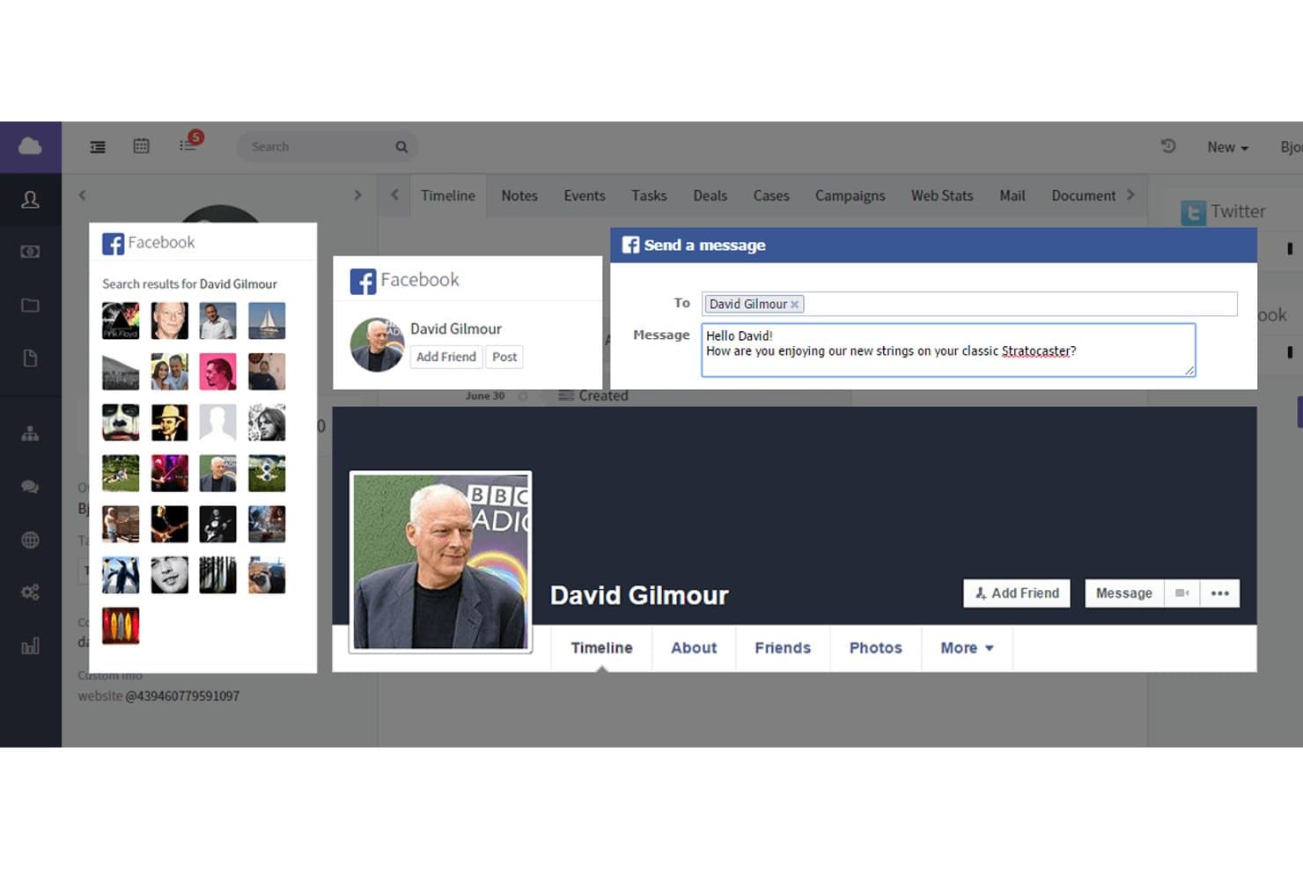The width and height of the screenshot is (1303, 869).
Task: Open the document icon in the sidebar
Action: point(30,358)
